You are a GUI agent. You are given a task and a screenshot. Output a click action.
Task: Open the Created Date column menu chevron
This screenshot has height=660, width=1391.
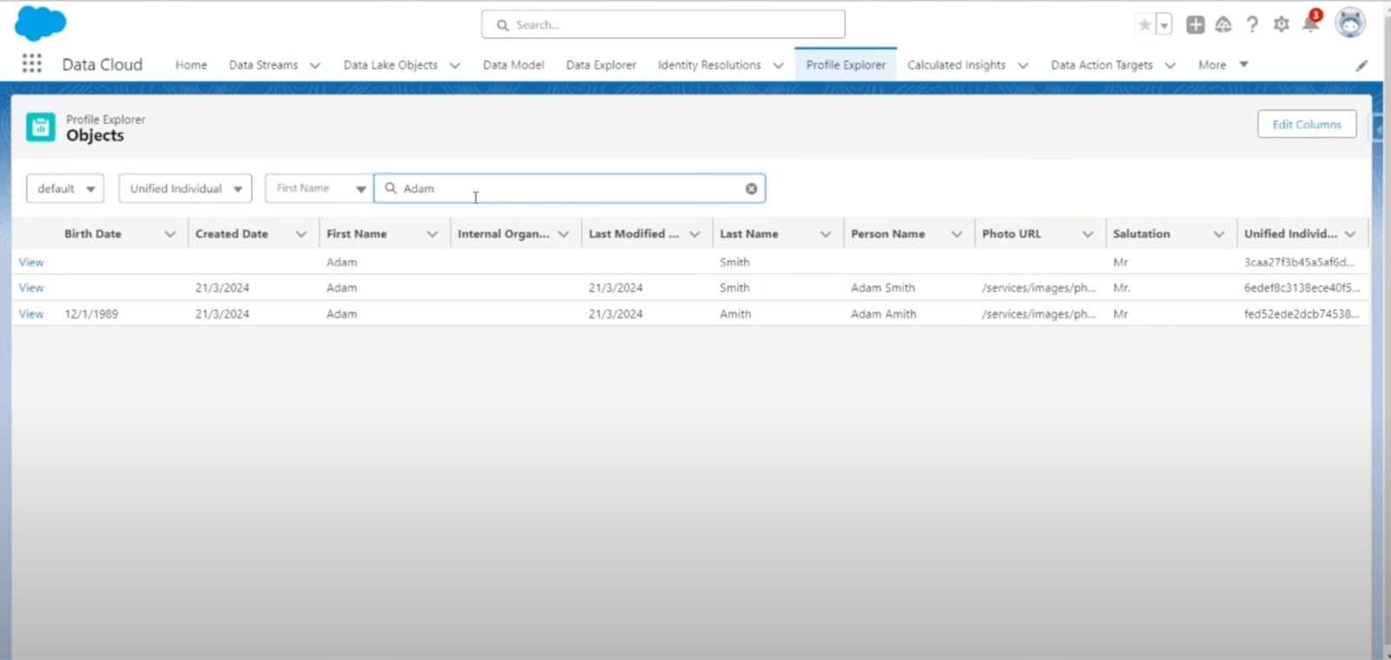(x=301, y=234)
